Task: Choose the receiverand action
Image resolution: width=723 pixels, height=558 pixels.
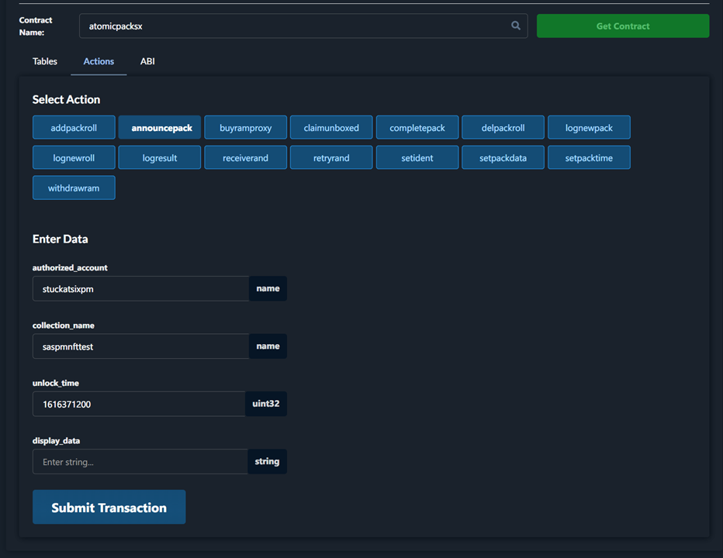Action: tap(245, 157)
